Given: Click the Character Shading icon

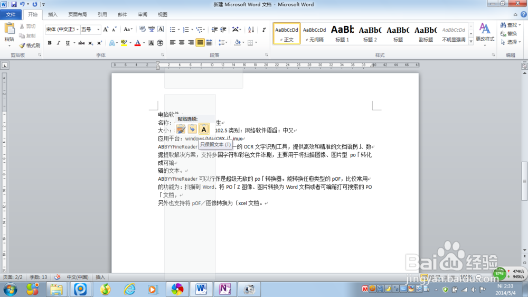Looking at the screenshot, I should tap(151, 43).
